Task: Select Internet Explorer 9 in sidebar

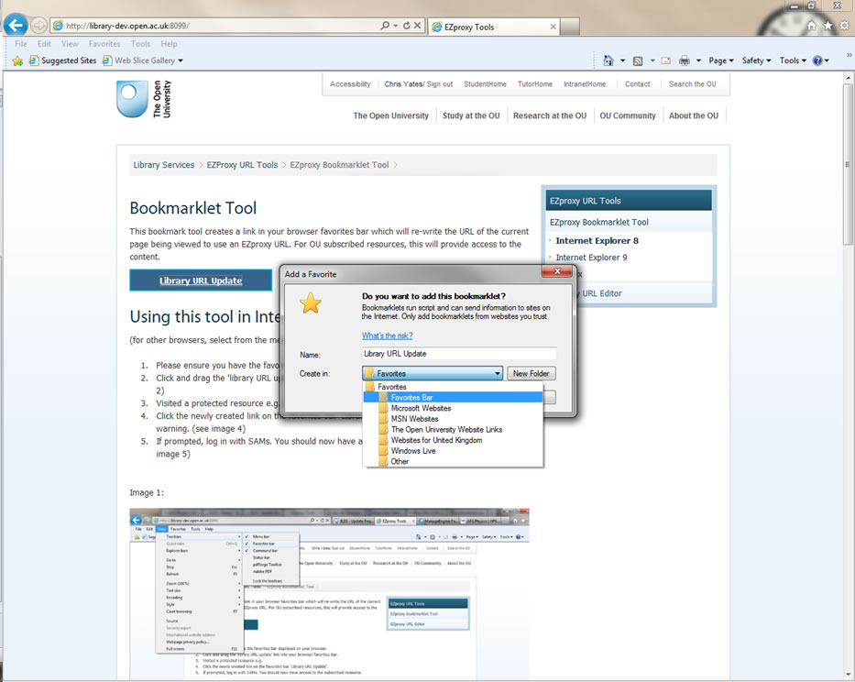Action: pos(591,258)
